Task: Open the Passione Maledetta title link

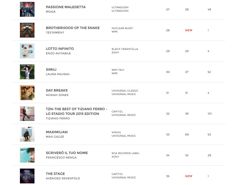Action: pos(66,7)
